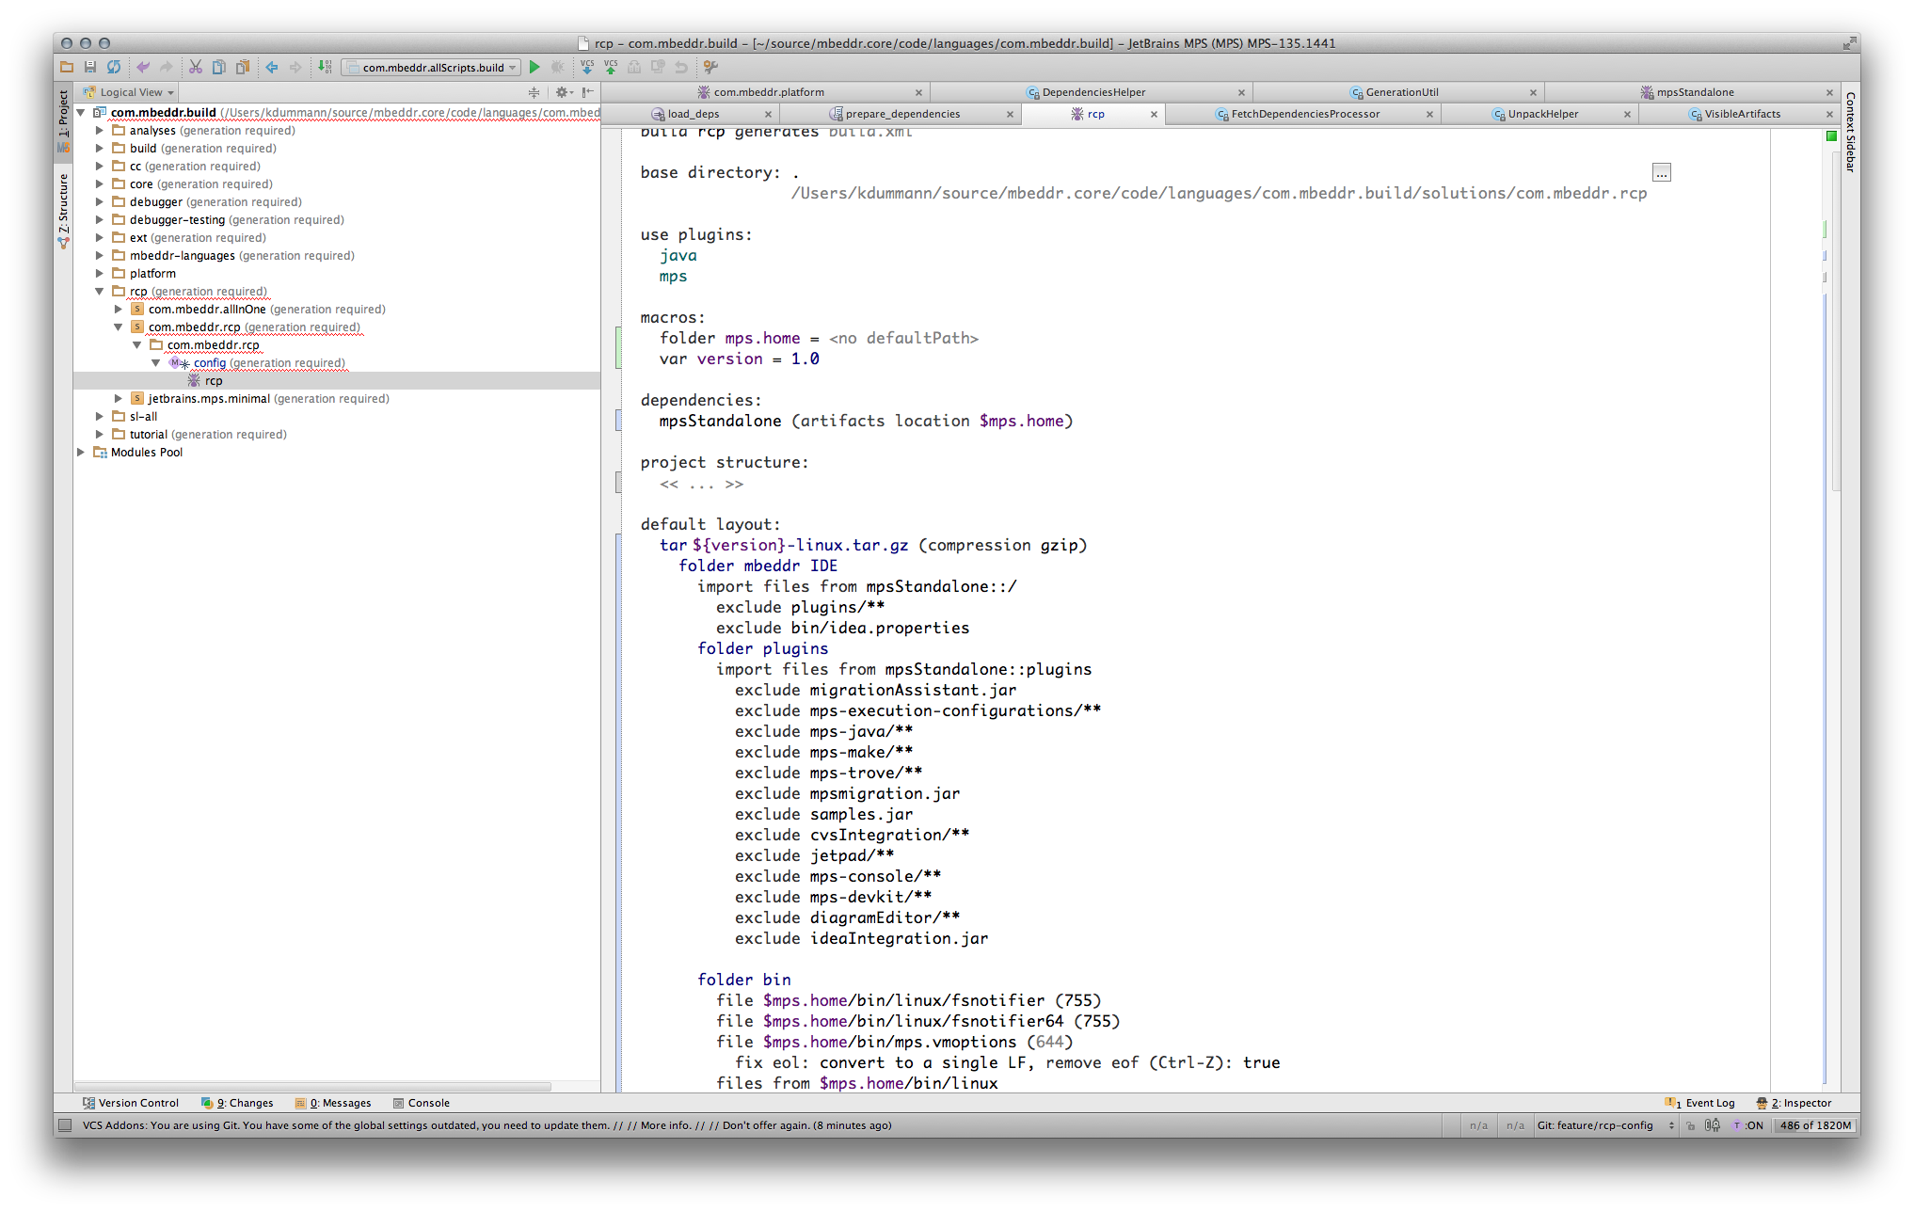
Task: Click the VCS Update Project icon
Action: [587, 67]
